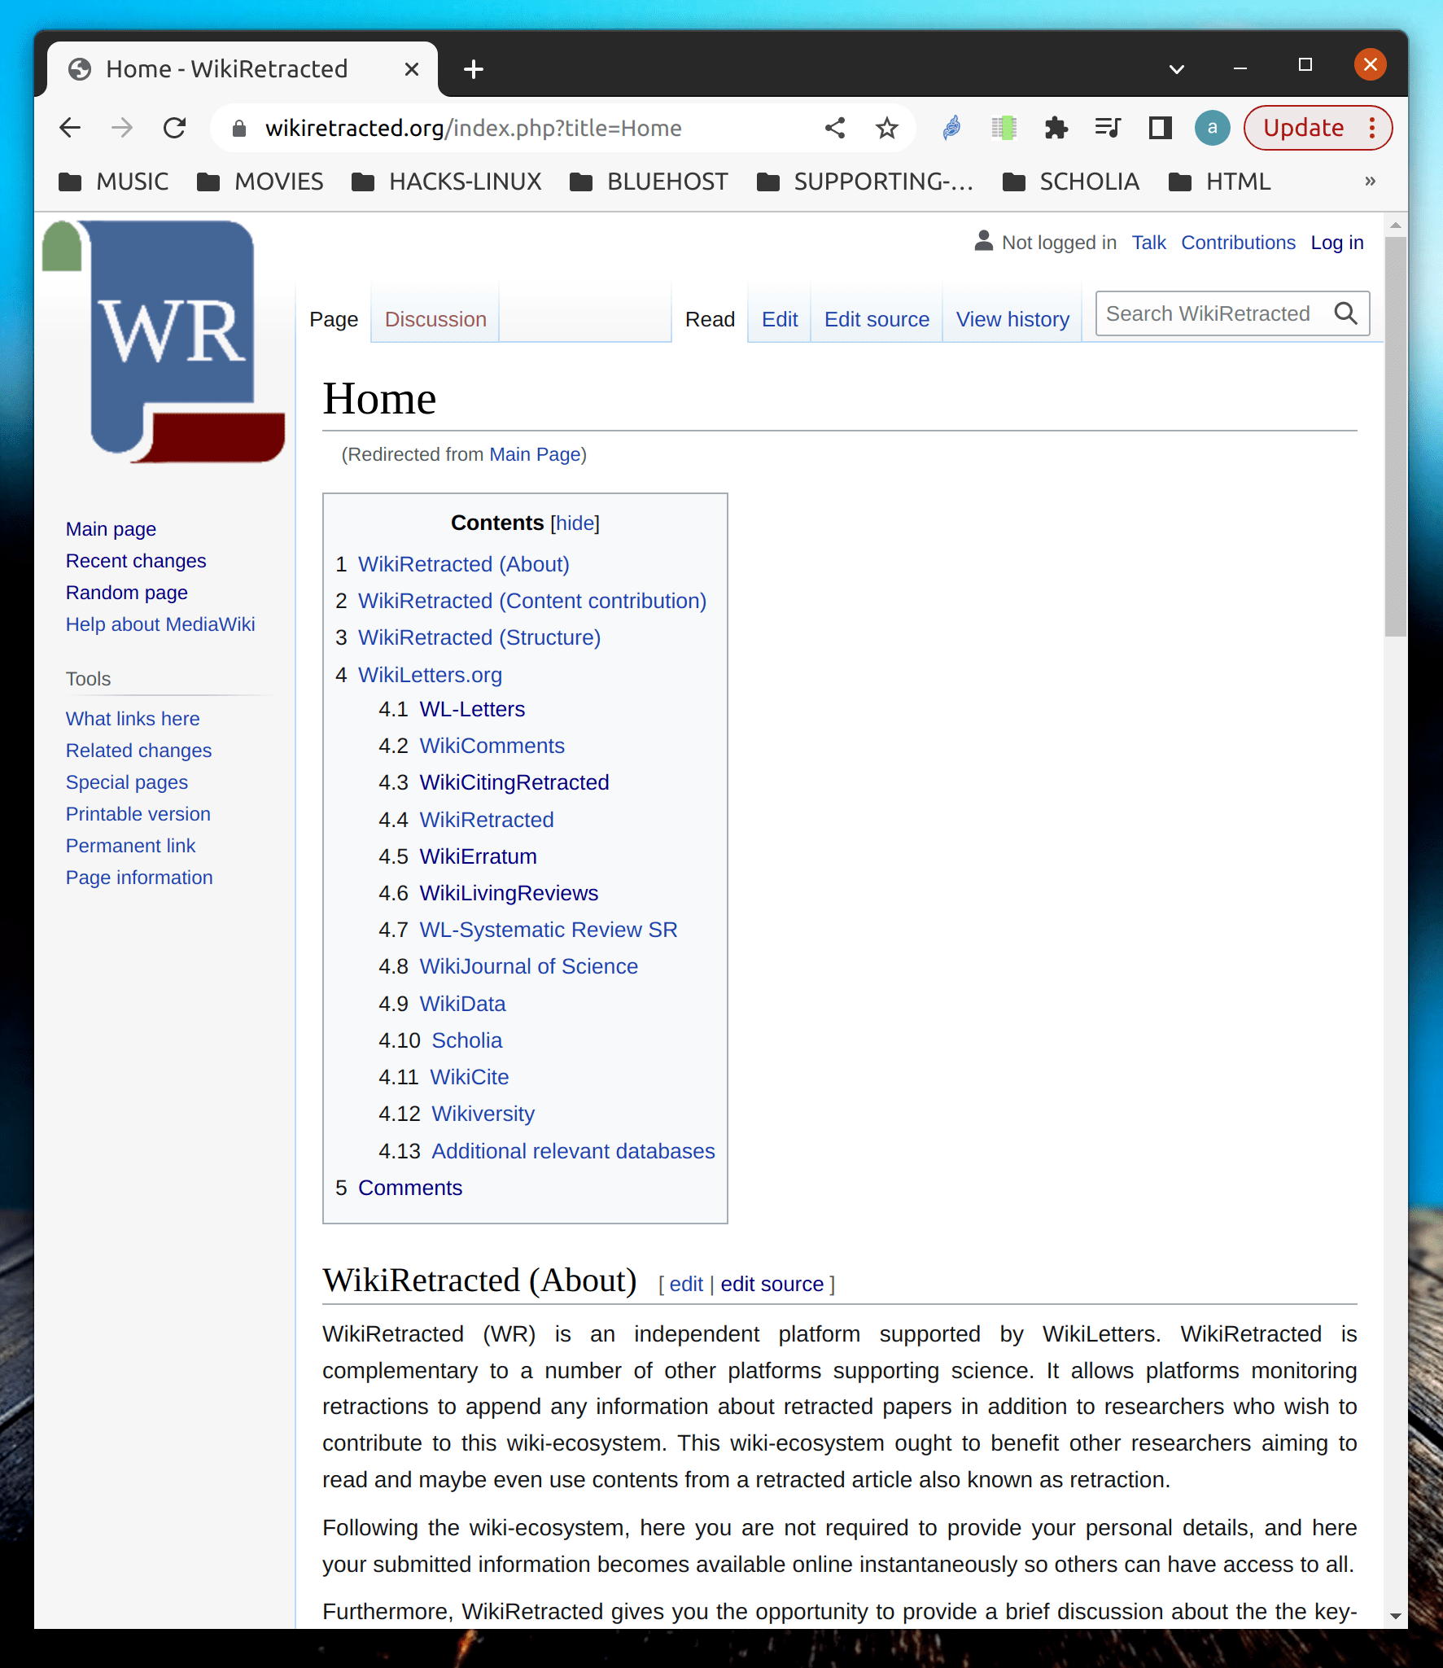1443x1668 pixels.
Task: Open What links here tool
Action: tap(133, 719)
